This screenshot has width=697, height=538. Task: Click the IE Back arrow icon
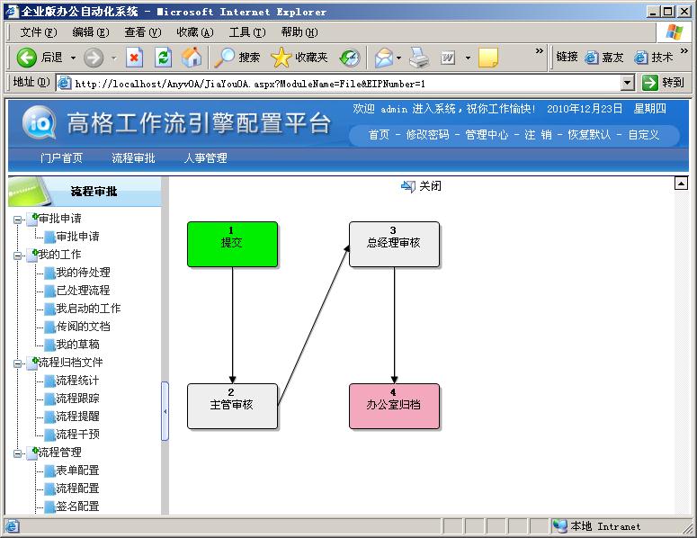pos(27,58)
